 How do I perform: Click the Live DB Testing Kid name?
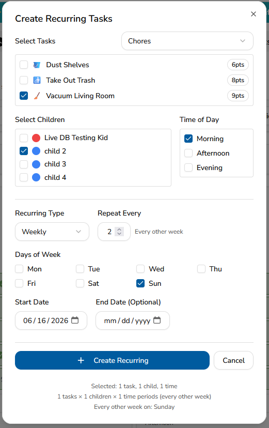pyautogui.click(x=76, y=138)
